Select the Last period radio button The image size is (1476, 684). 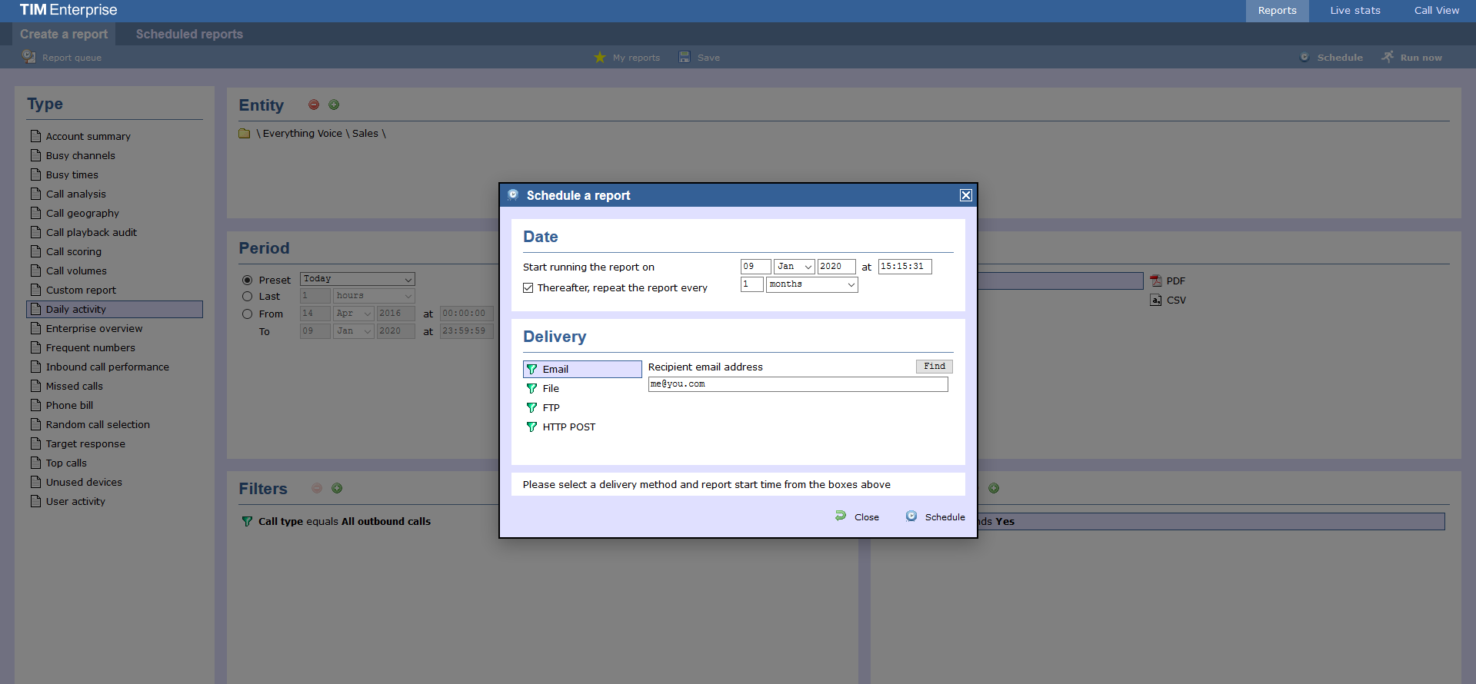(x=248, y=296)
